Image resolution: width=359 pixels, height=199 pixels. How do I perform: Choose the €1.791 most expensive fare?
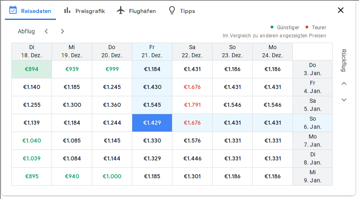tap(192, 105)
